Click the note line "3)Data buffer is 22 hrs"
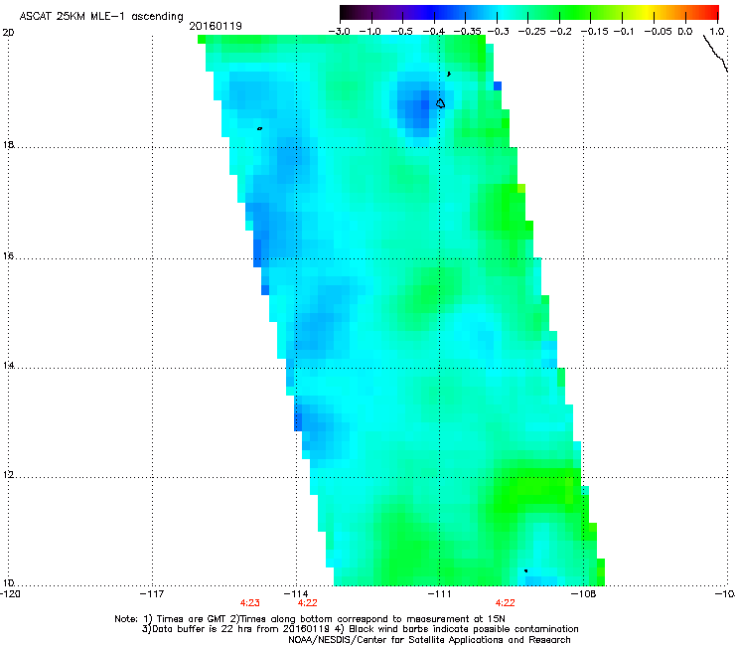Screen dimensions: 735x646 point(360,629)
